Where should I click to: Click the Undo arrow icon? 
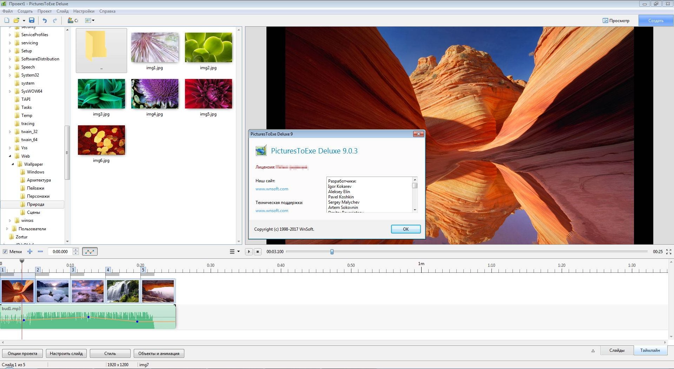(45, 20)
